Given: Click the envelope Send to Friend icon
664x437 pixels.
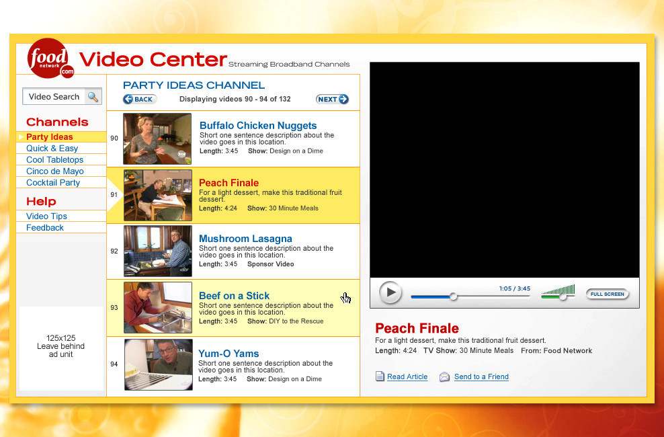Looking at the screenshot, I should [444, 376].
